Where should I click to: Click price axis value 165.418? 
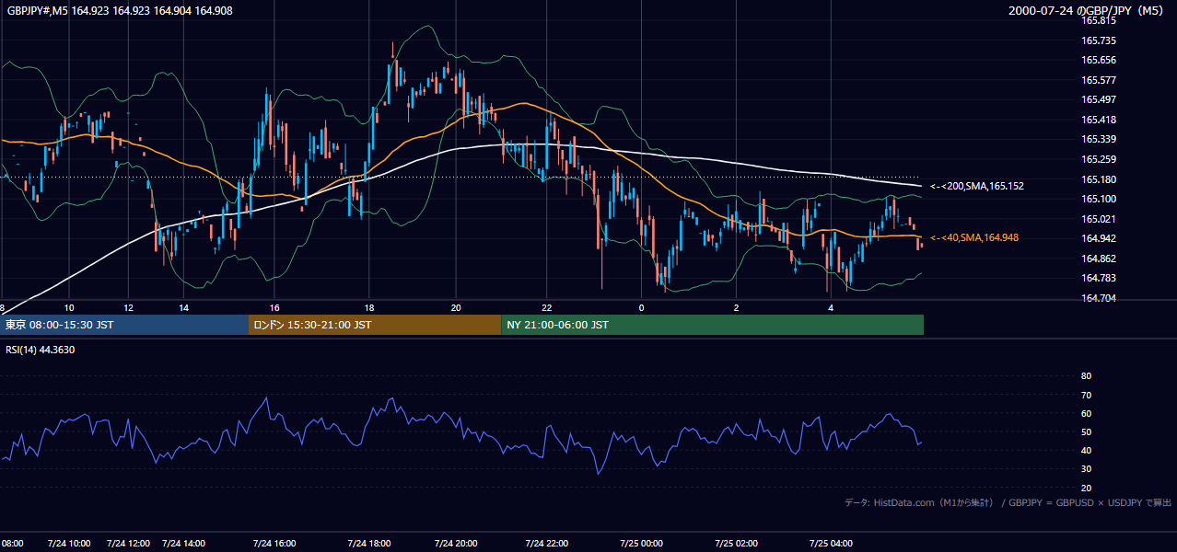coord(1098,120)
